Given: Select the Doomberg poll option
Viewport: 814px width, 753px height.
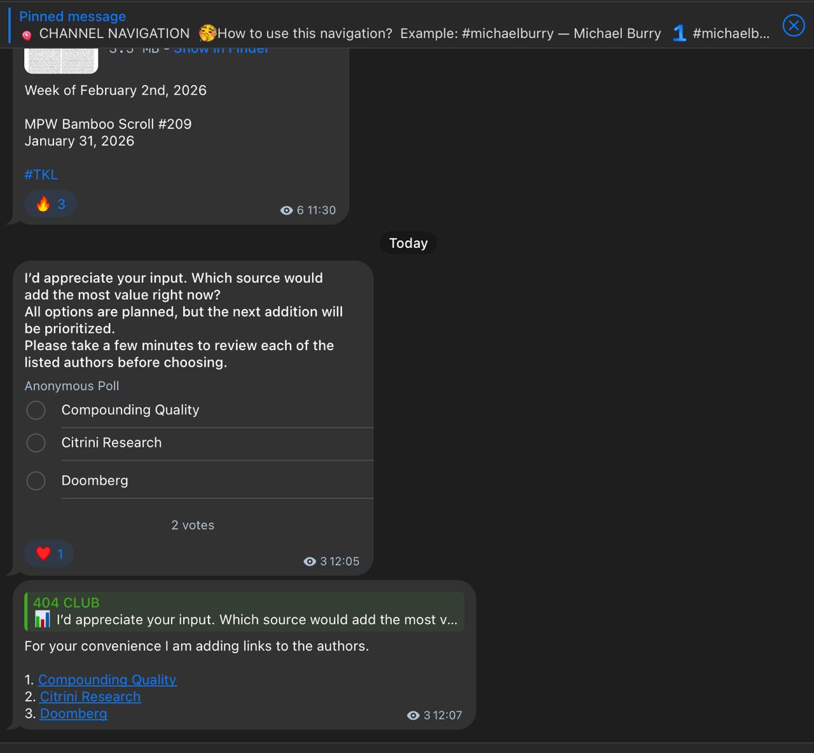Looking at the screenshot, I should (x=200, y=481).
